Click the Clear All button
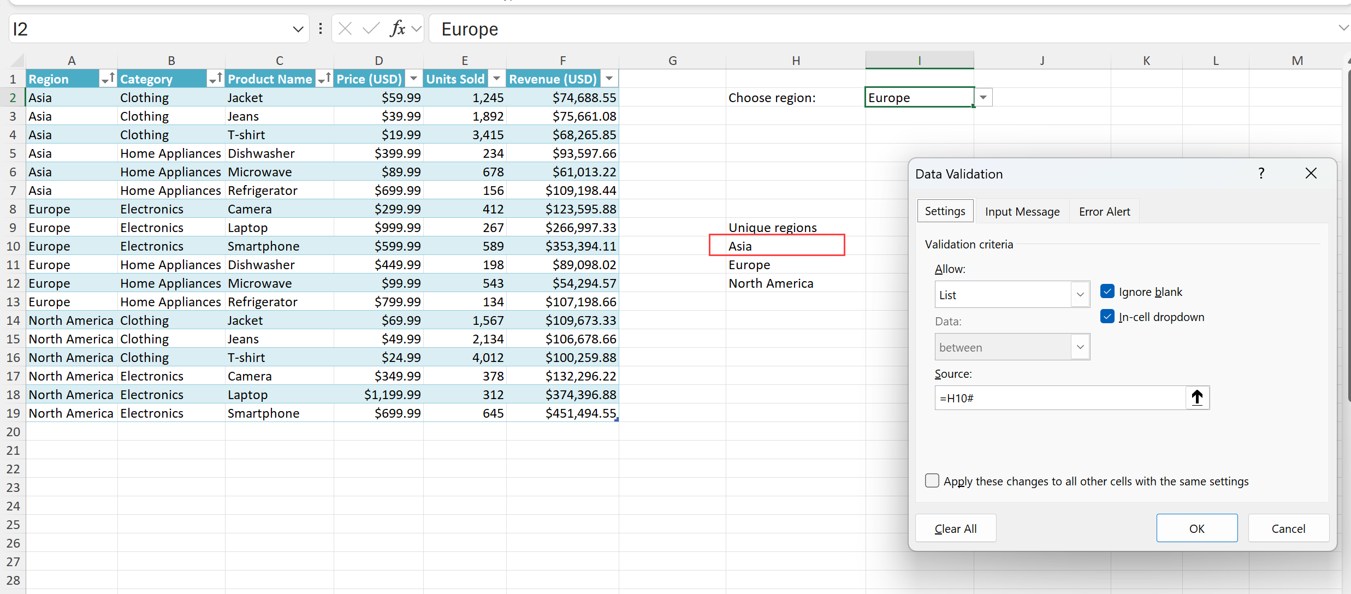This screenshot has height=594, width=1351. (x=955, y=528)
